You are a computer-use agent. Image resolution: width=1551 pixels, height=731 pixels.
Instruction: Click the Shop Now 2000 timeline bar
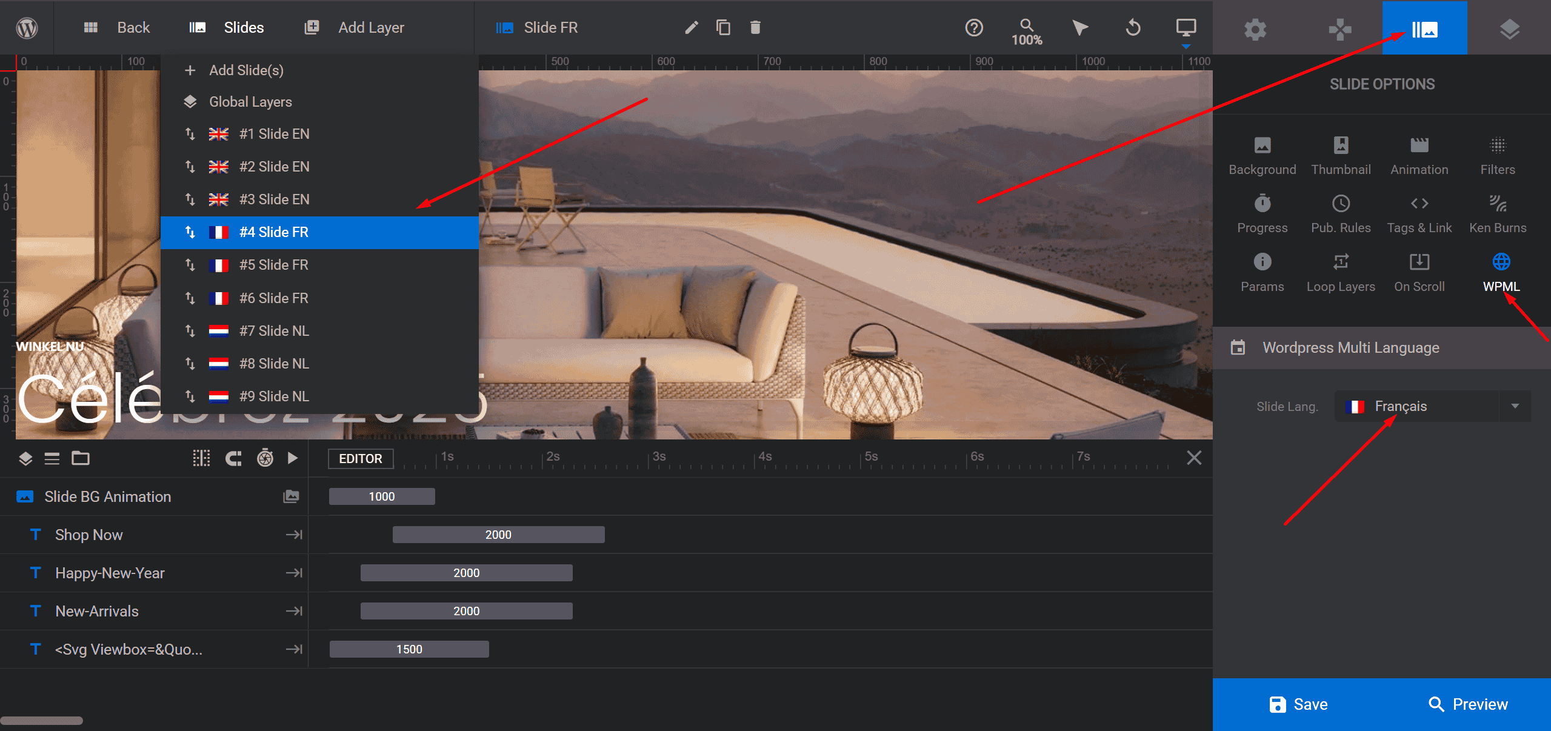(498, 535)
